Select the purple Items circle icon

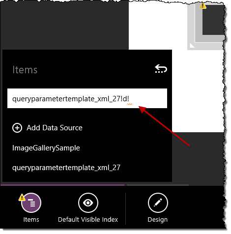(31, 203)
